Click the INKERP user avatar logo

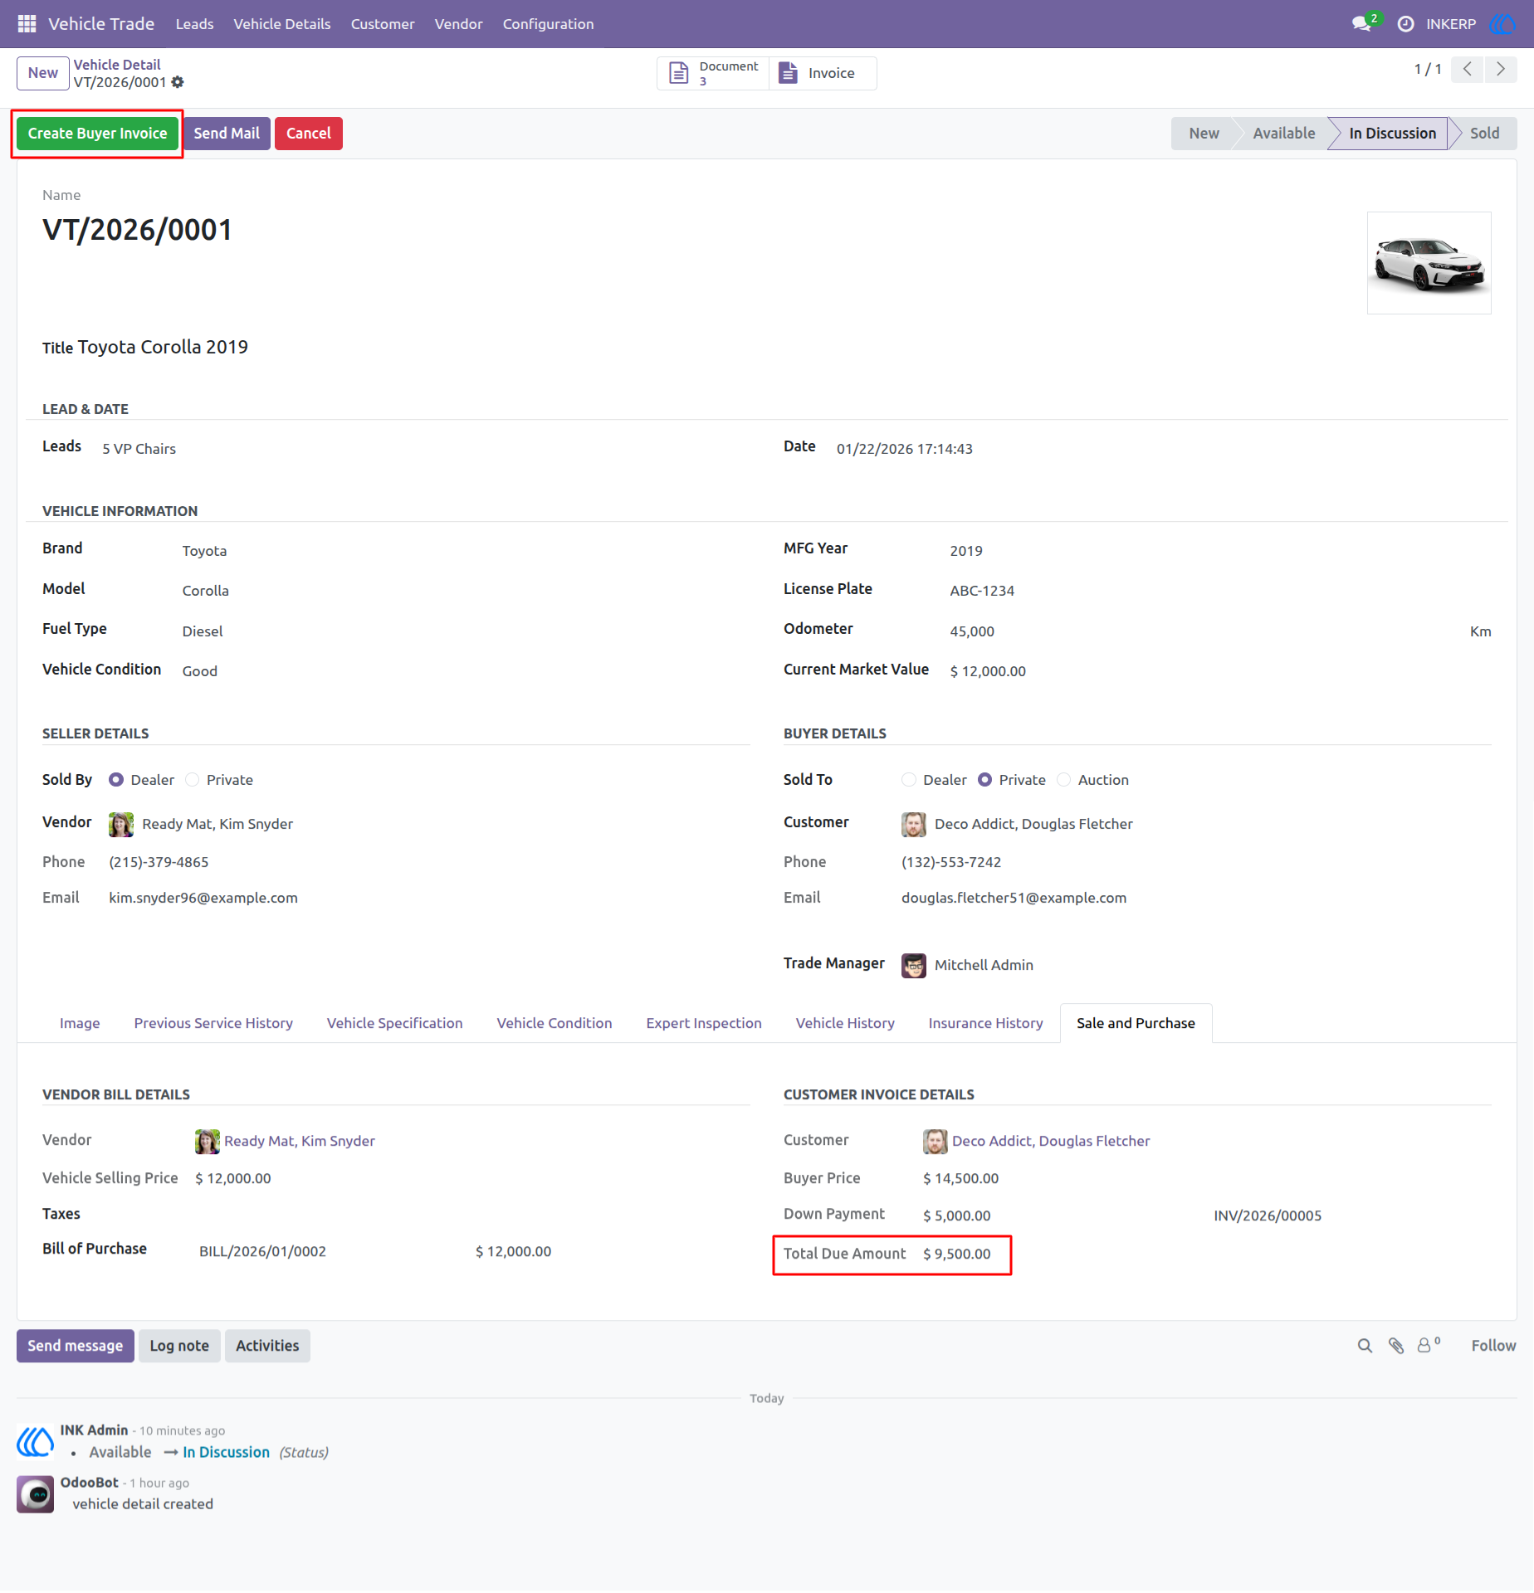pyautogui.click(x=1503, y=24)
